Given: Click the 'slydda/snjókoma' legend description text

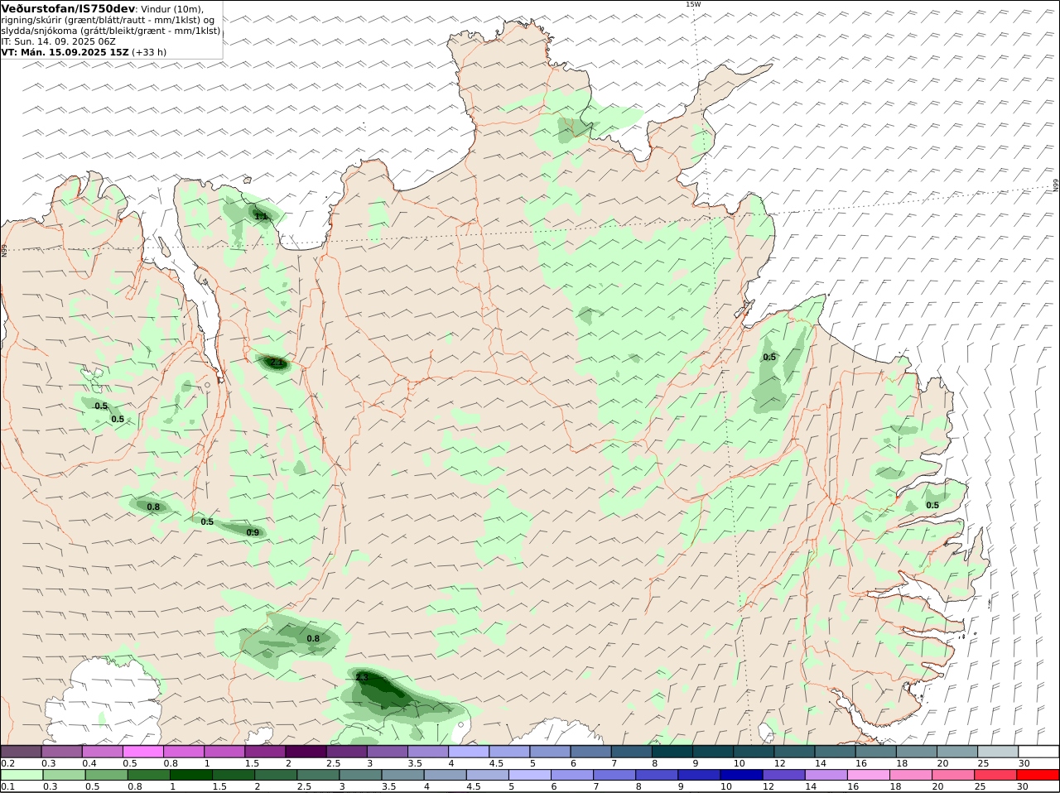Looking at the screenshot, I should 41,31.
